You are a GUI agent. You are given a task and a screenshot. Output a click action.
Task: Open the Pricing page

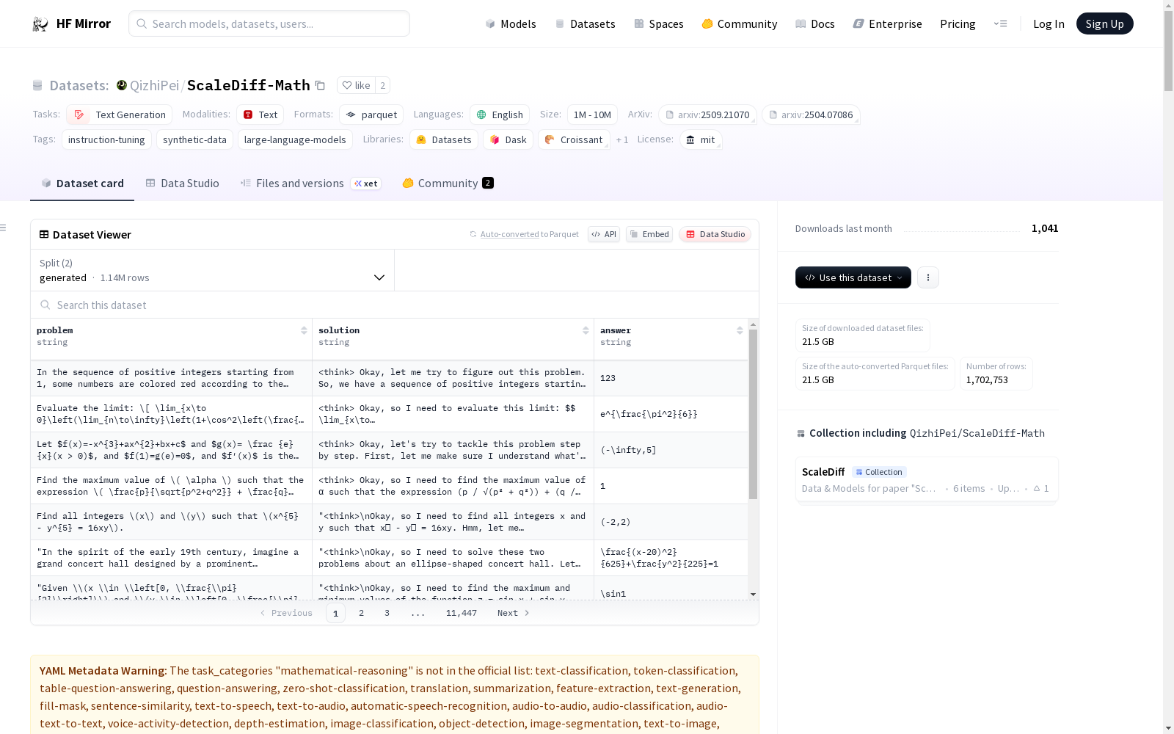pyautogui.click(x=958, y=23)
